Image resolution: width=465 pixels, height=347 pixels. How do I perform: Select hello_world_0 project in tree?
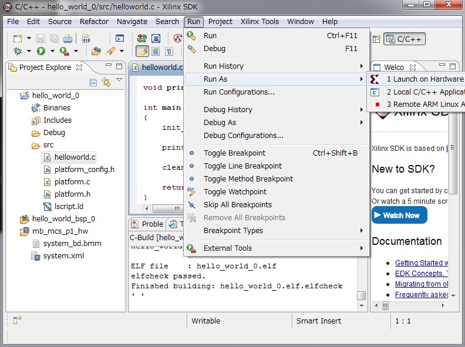tap(55, 95)
